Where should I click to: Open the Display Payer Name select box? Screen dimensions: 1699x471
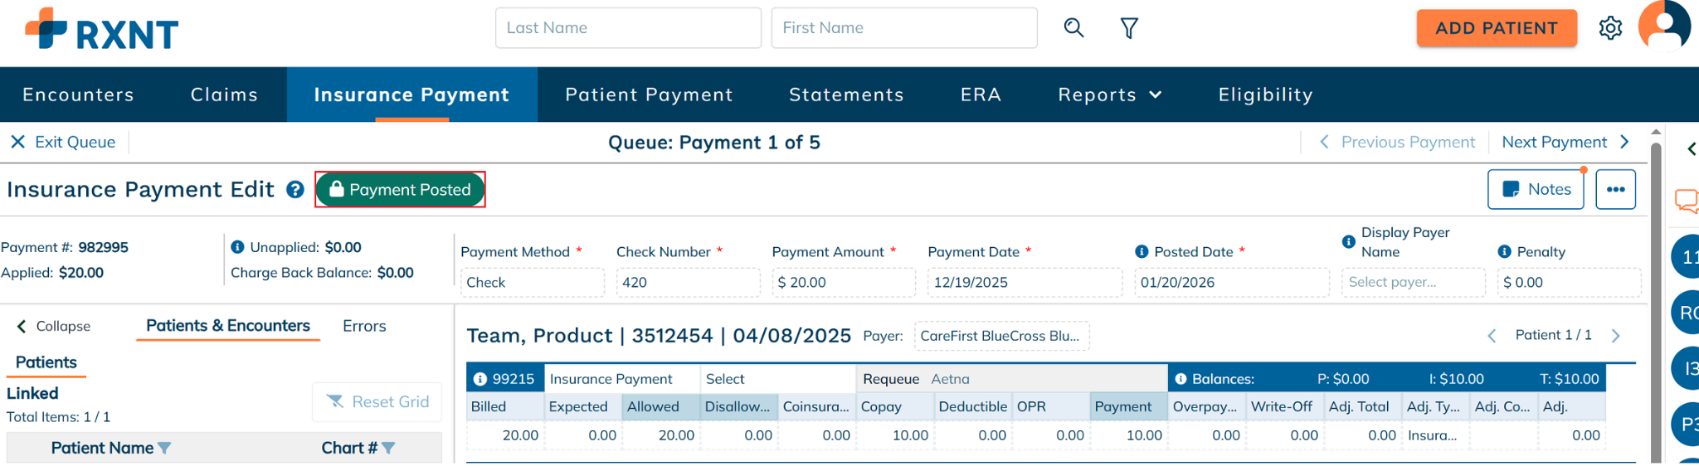pos(1413,282)
